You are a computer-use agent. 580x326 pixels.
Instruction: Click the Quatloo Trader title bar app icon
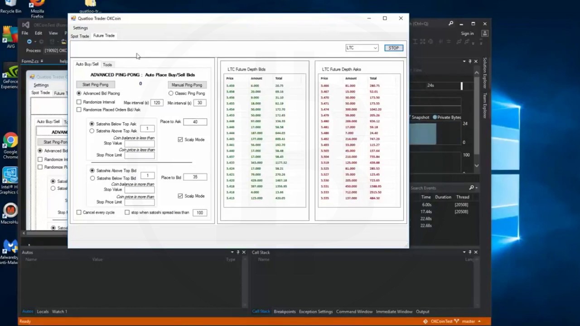tap(73, 19)
